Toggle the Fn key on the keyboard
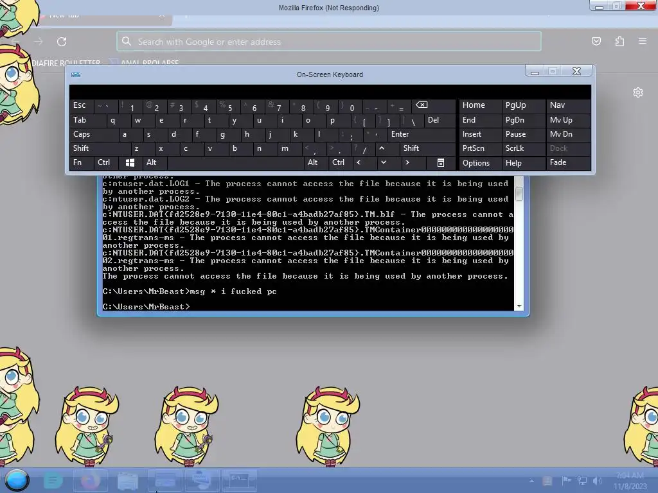 pos(82,162)
